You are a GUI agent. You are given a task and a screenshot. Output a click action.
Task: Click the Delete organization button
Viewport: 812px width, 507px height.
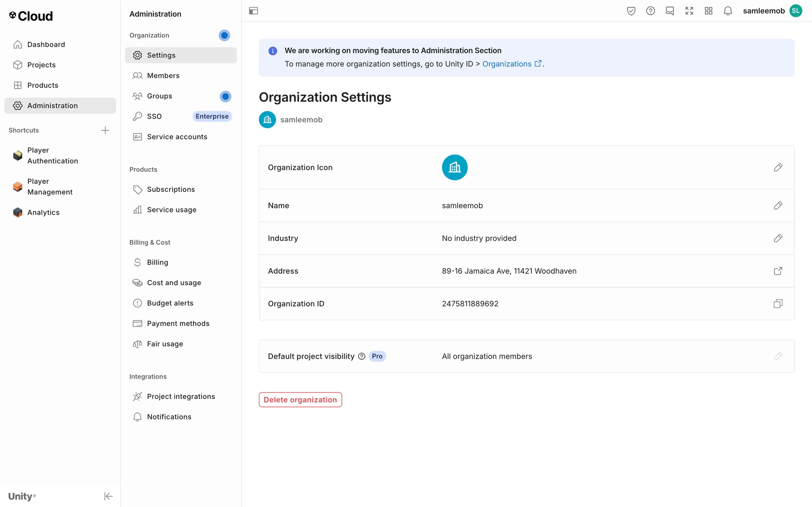point(300,400)
